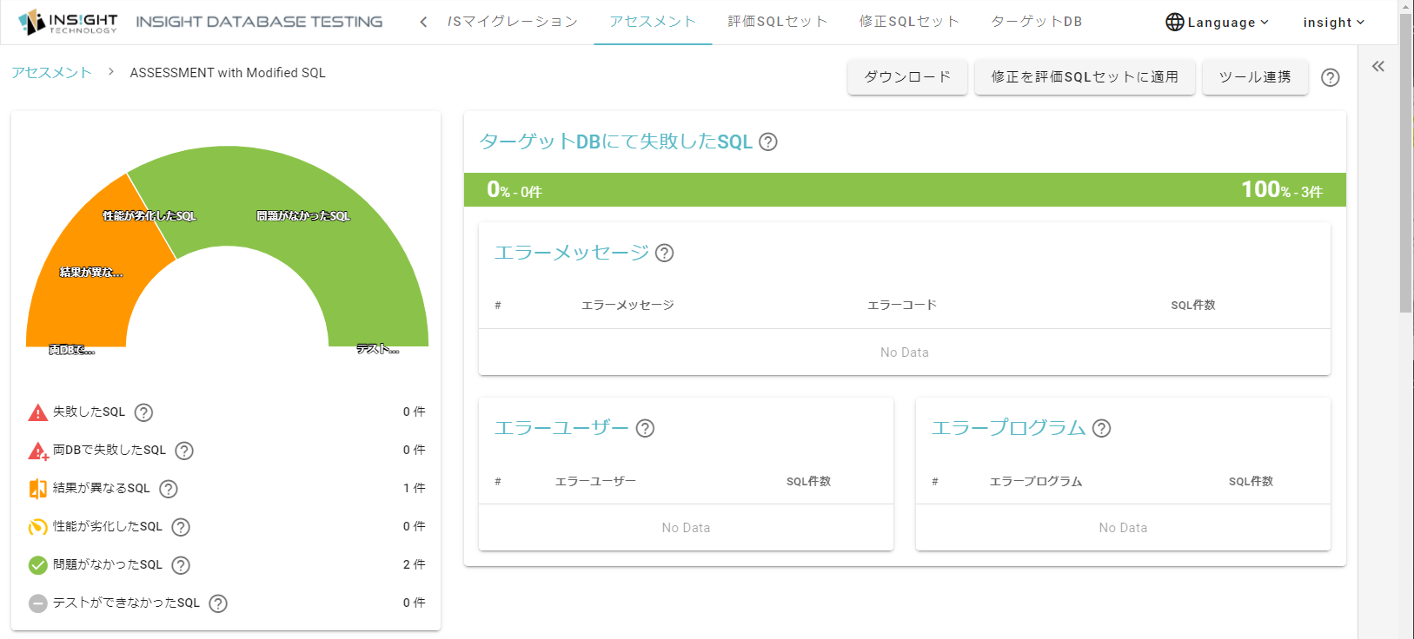Click help icon next to エラーメッセージ
Image resolution: width=1414 pixels, height=639 pixels.
coord(665,253)
